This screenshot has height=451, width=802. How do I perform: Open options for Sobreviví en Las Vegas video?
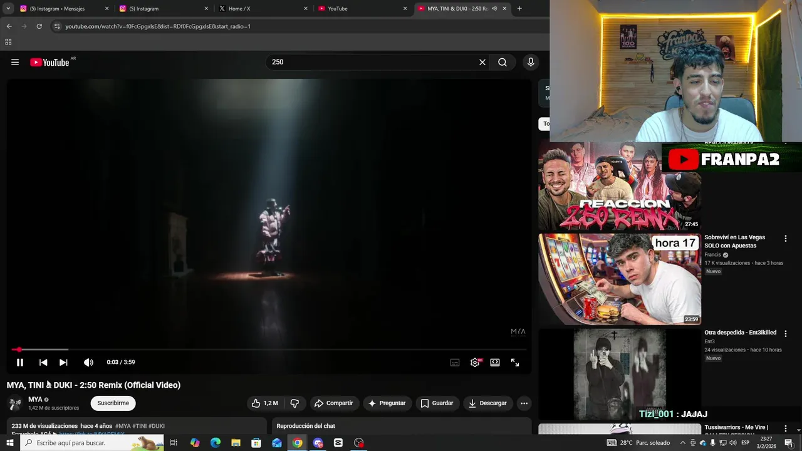tap(785, 239)
